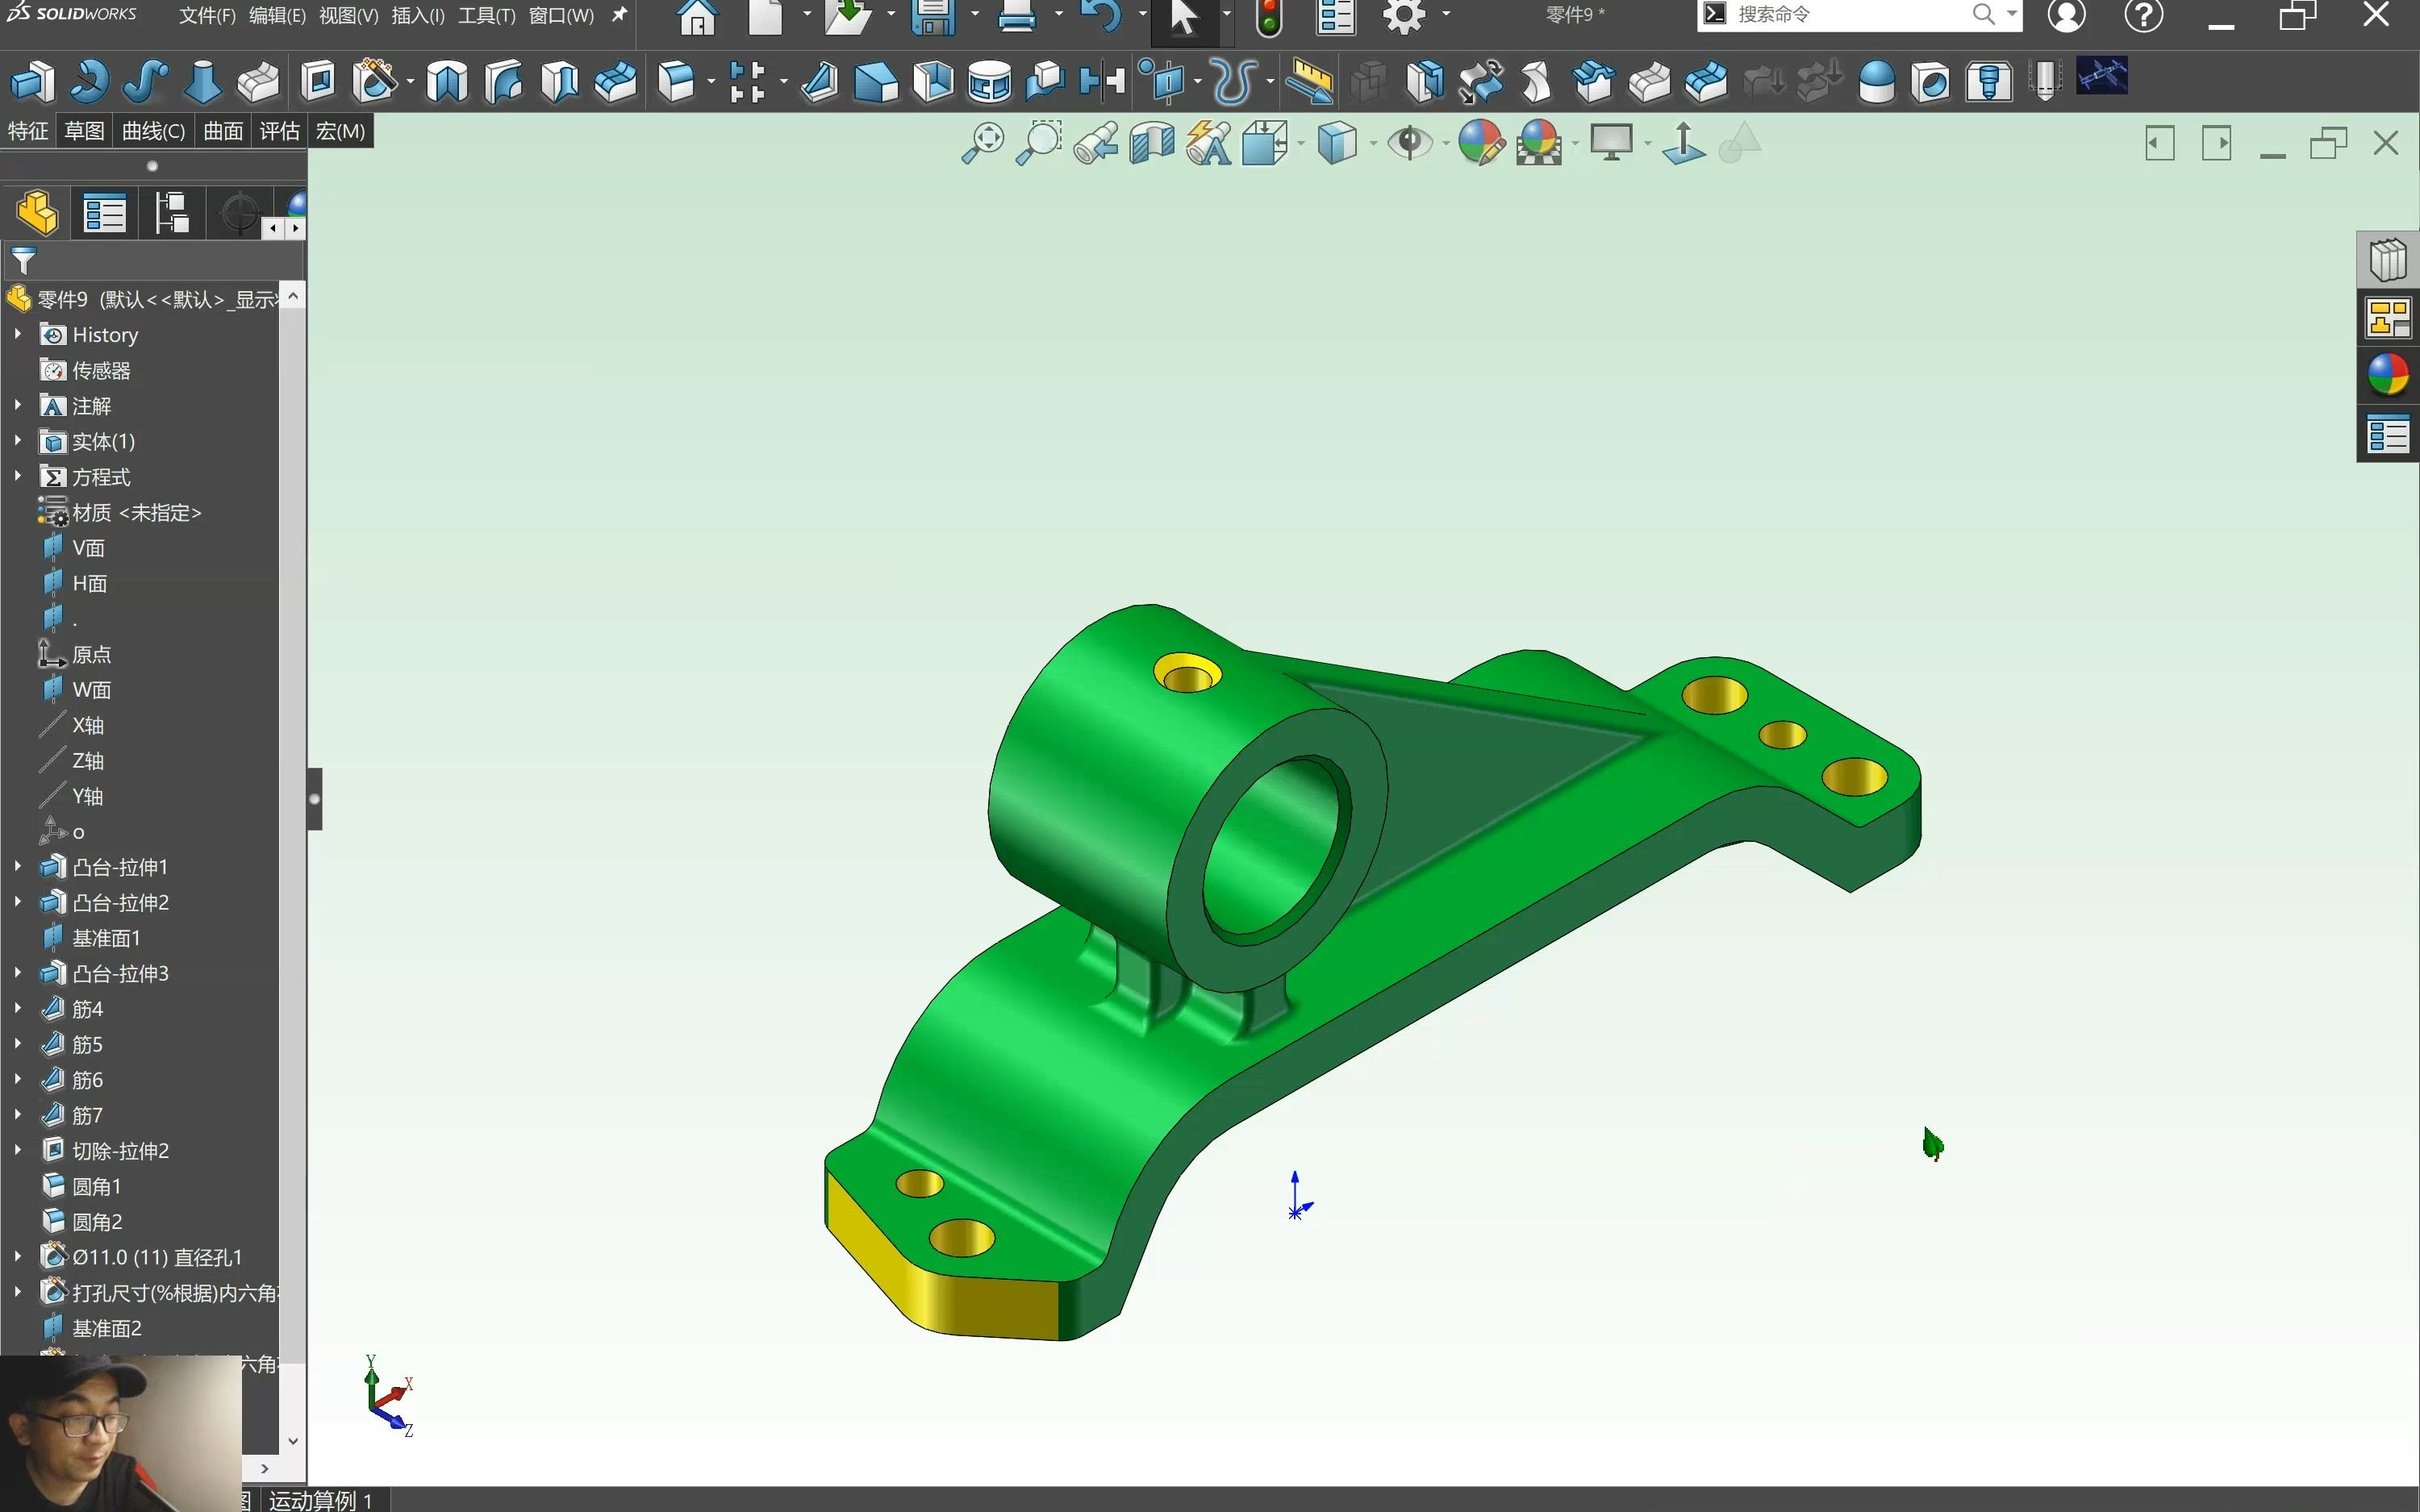Screen dimensions: 2420x1512
Task: Pin the menu bar pushpin
Action: click(x=619, y=15)
